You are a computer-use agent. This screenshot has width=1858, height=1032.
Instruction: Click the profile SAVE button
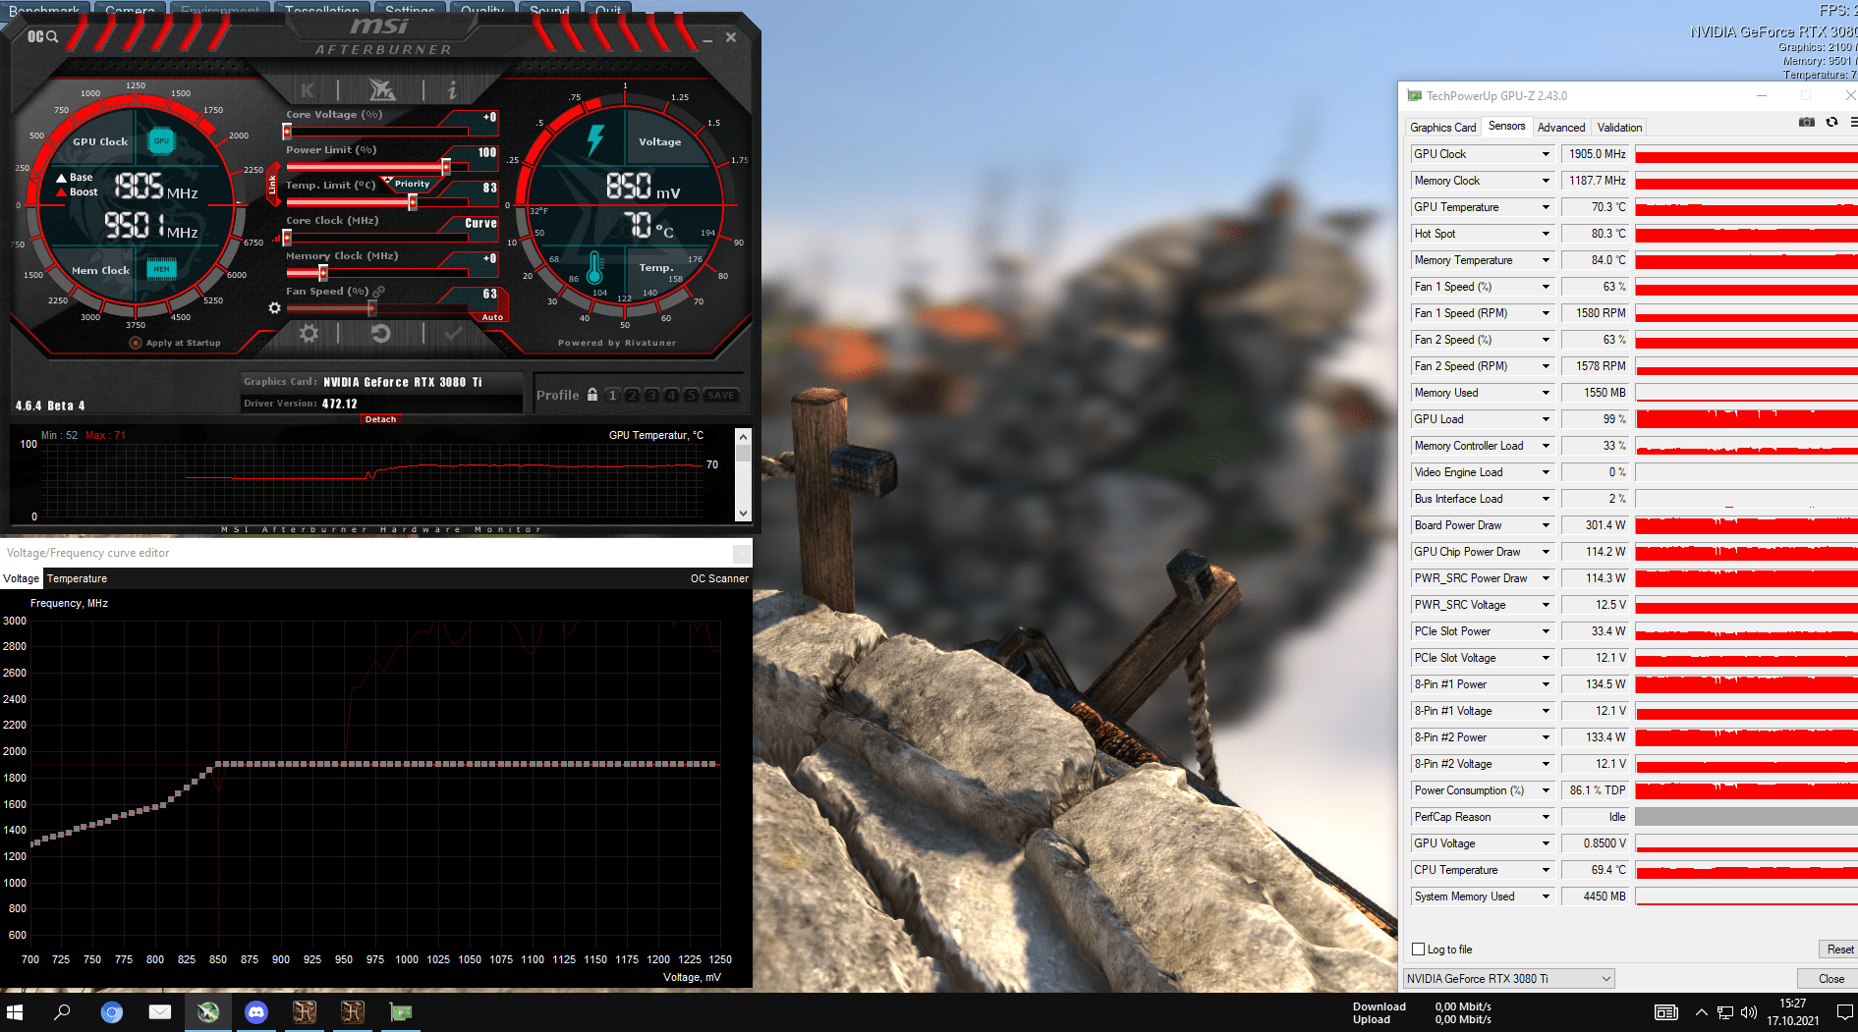(721, 395)
